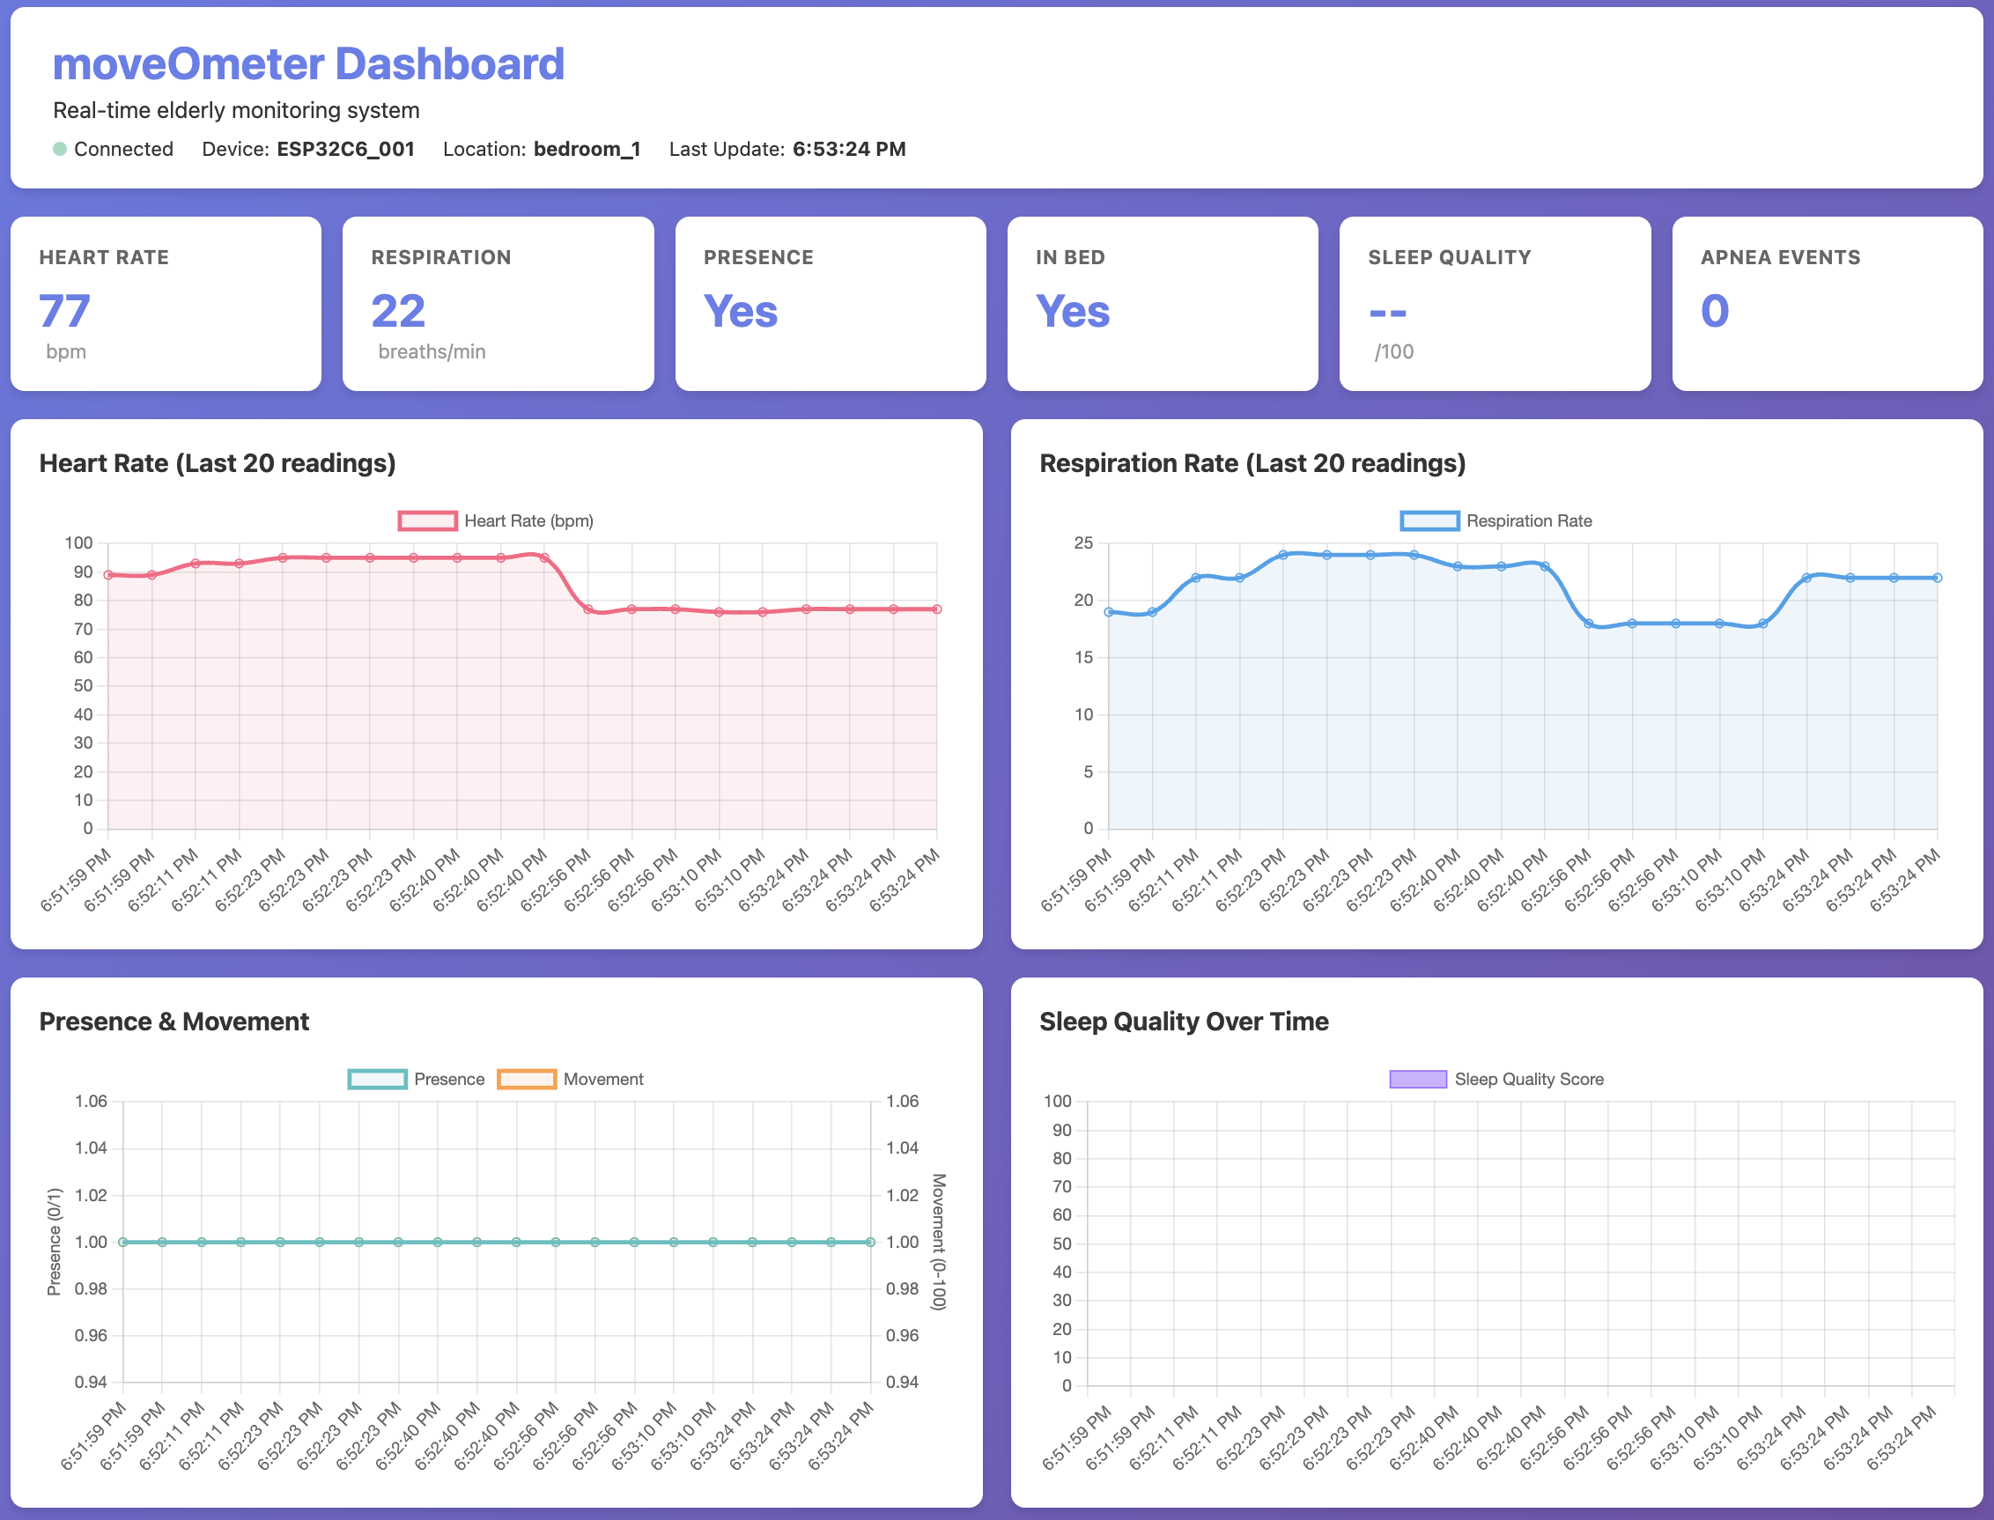The height and width of the screenshot is (1520, 1994).
Task: Click the device name ESP32C6_001
Action: pos(345,150)
